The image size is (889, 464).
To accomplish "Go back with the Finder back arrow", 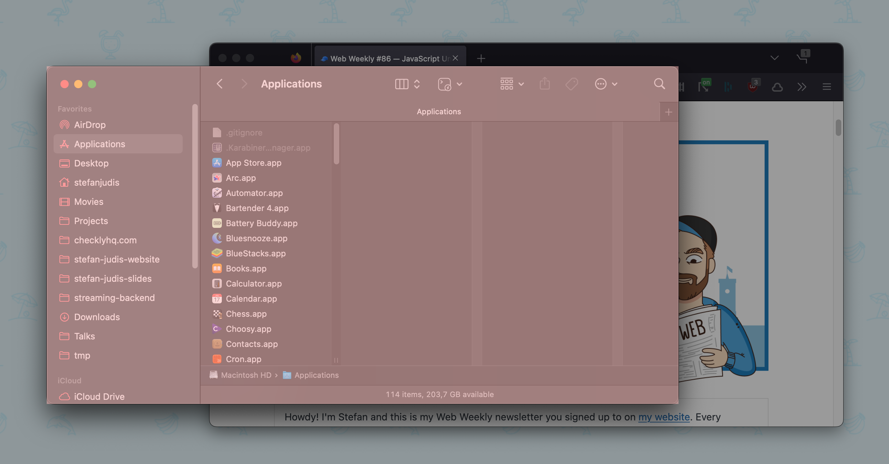I will 219,84.
